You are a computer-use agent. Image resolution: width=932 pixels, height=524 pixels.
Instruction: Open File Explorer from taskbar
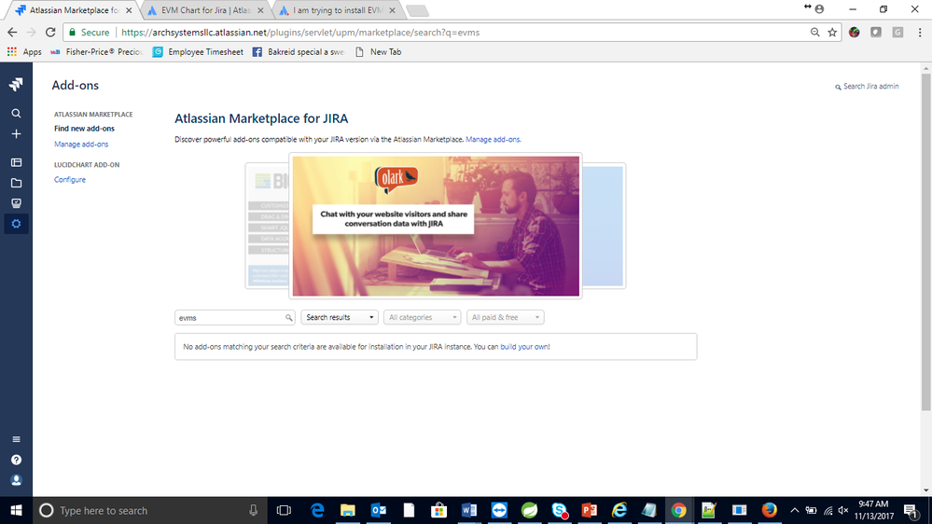[348, 510]
